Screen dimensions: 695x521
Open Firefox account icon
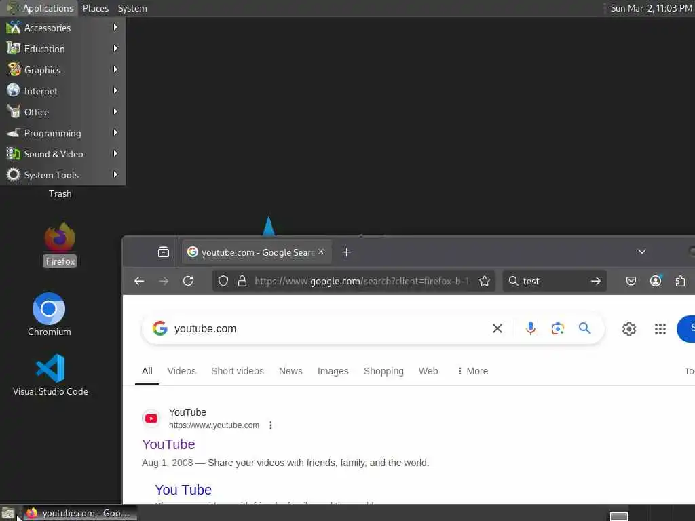pos(656,281)
